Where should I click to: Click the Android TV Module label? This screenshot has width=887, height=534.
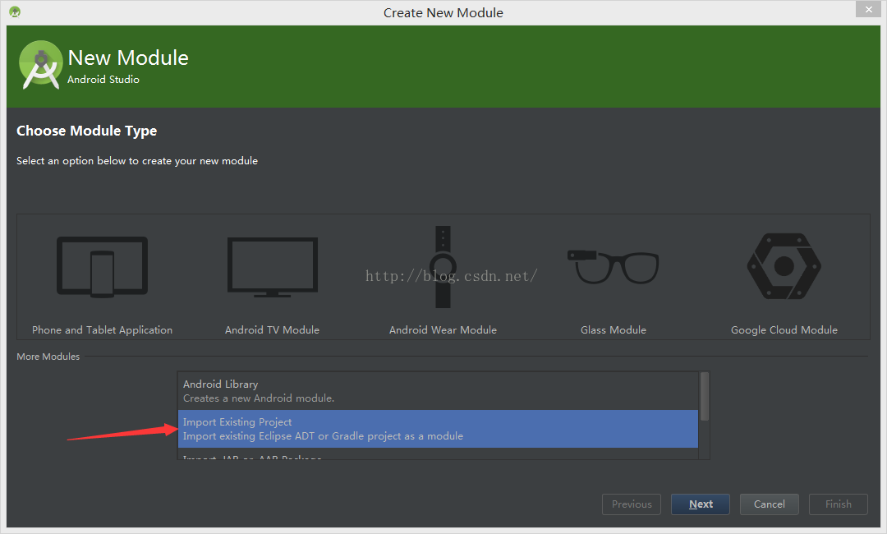(272, 329)
